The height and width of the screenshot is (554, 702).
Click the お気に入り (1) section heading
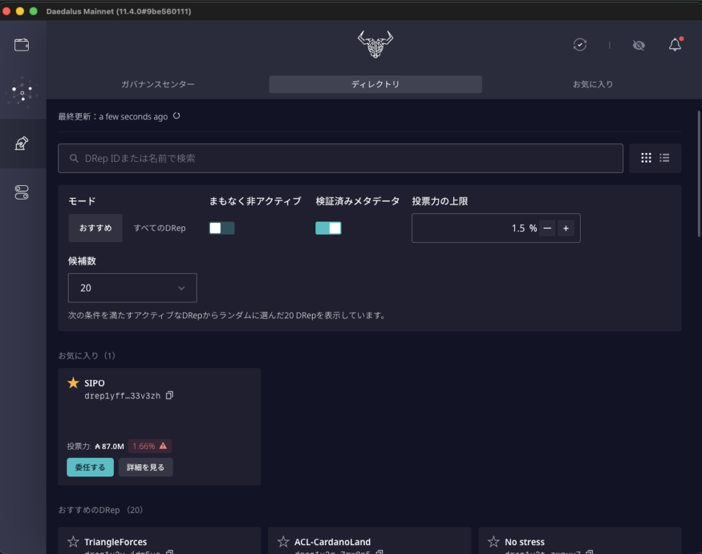point(87,356)
